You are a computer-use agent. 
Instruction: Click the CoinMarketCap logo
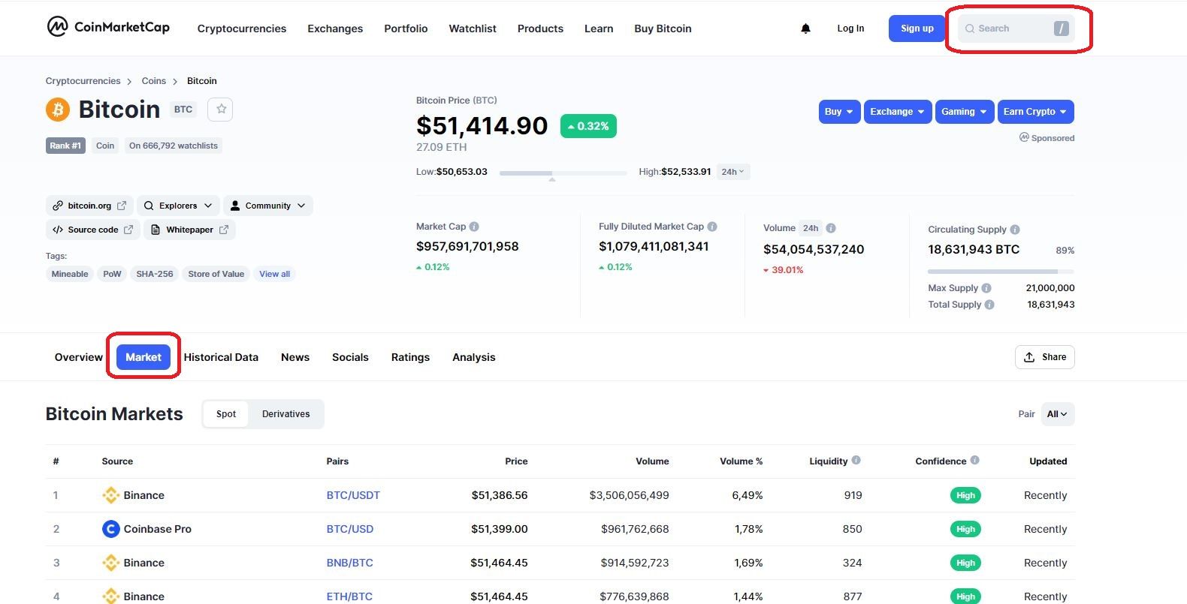108,27
